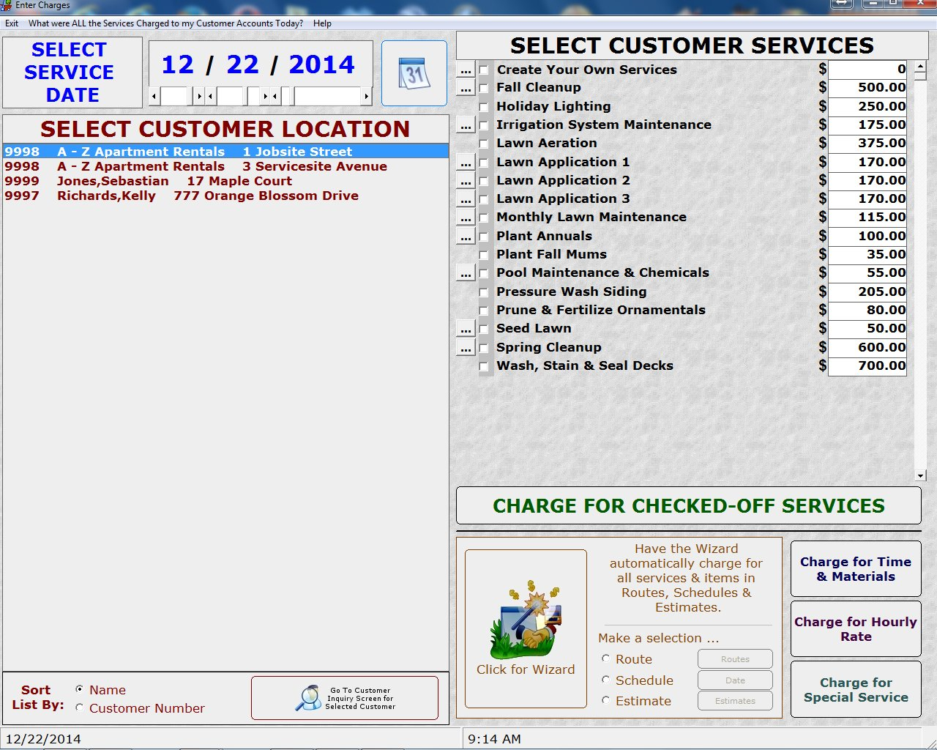Click the left arrow to decrease the month
This screenshot has width=937, height=750.
pos(153,95)
